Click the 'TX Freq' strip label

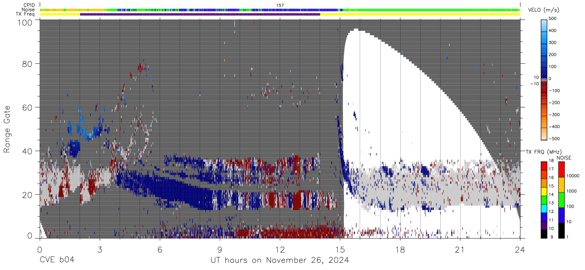[x=25, y=14]
